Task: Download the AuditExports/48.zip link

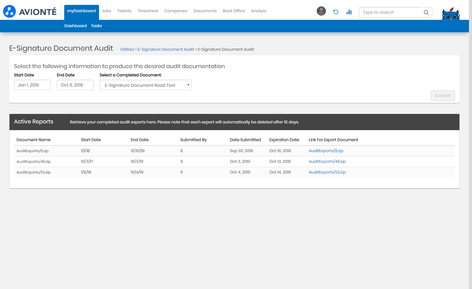Action: (x=327, y=161)
